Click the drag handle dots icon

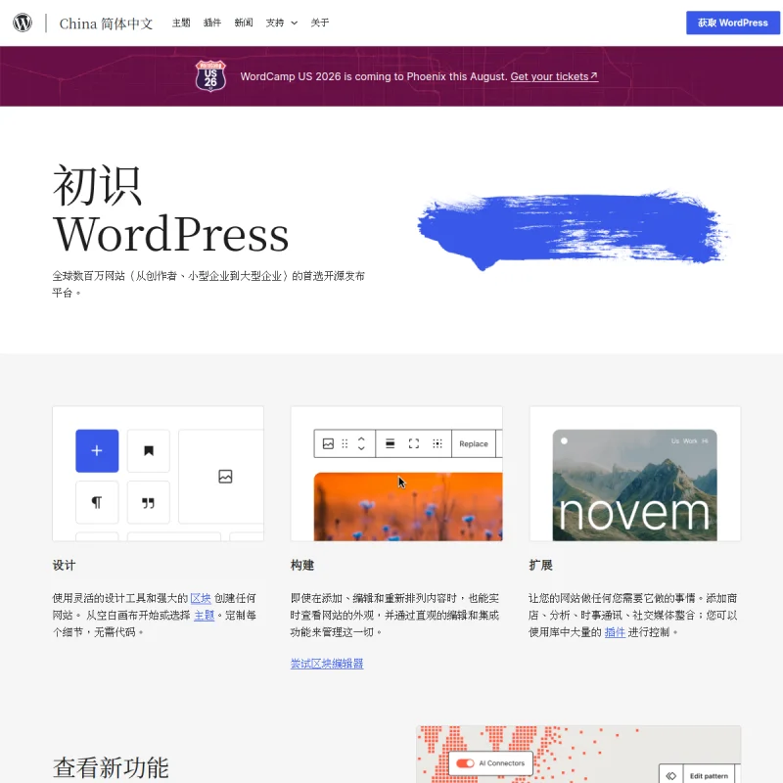(345, 443)
